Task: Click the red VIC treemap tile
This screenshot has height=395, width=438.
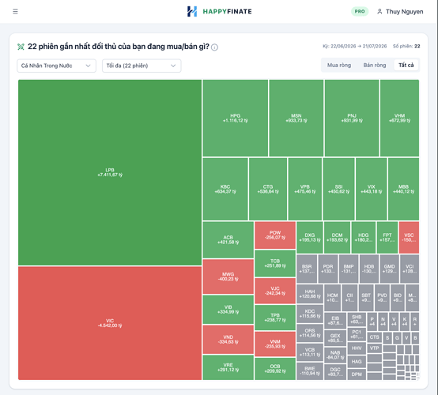Action: pyautogui.click(x=110, y=323)
